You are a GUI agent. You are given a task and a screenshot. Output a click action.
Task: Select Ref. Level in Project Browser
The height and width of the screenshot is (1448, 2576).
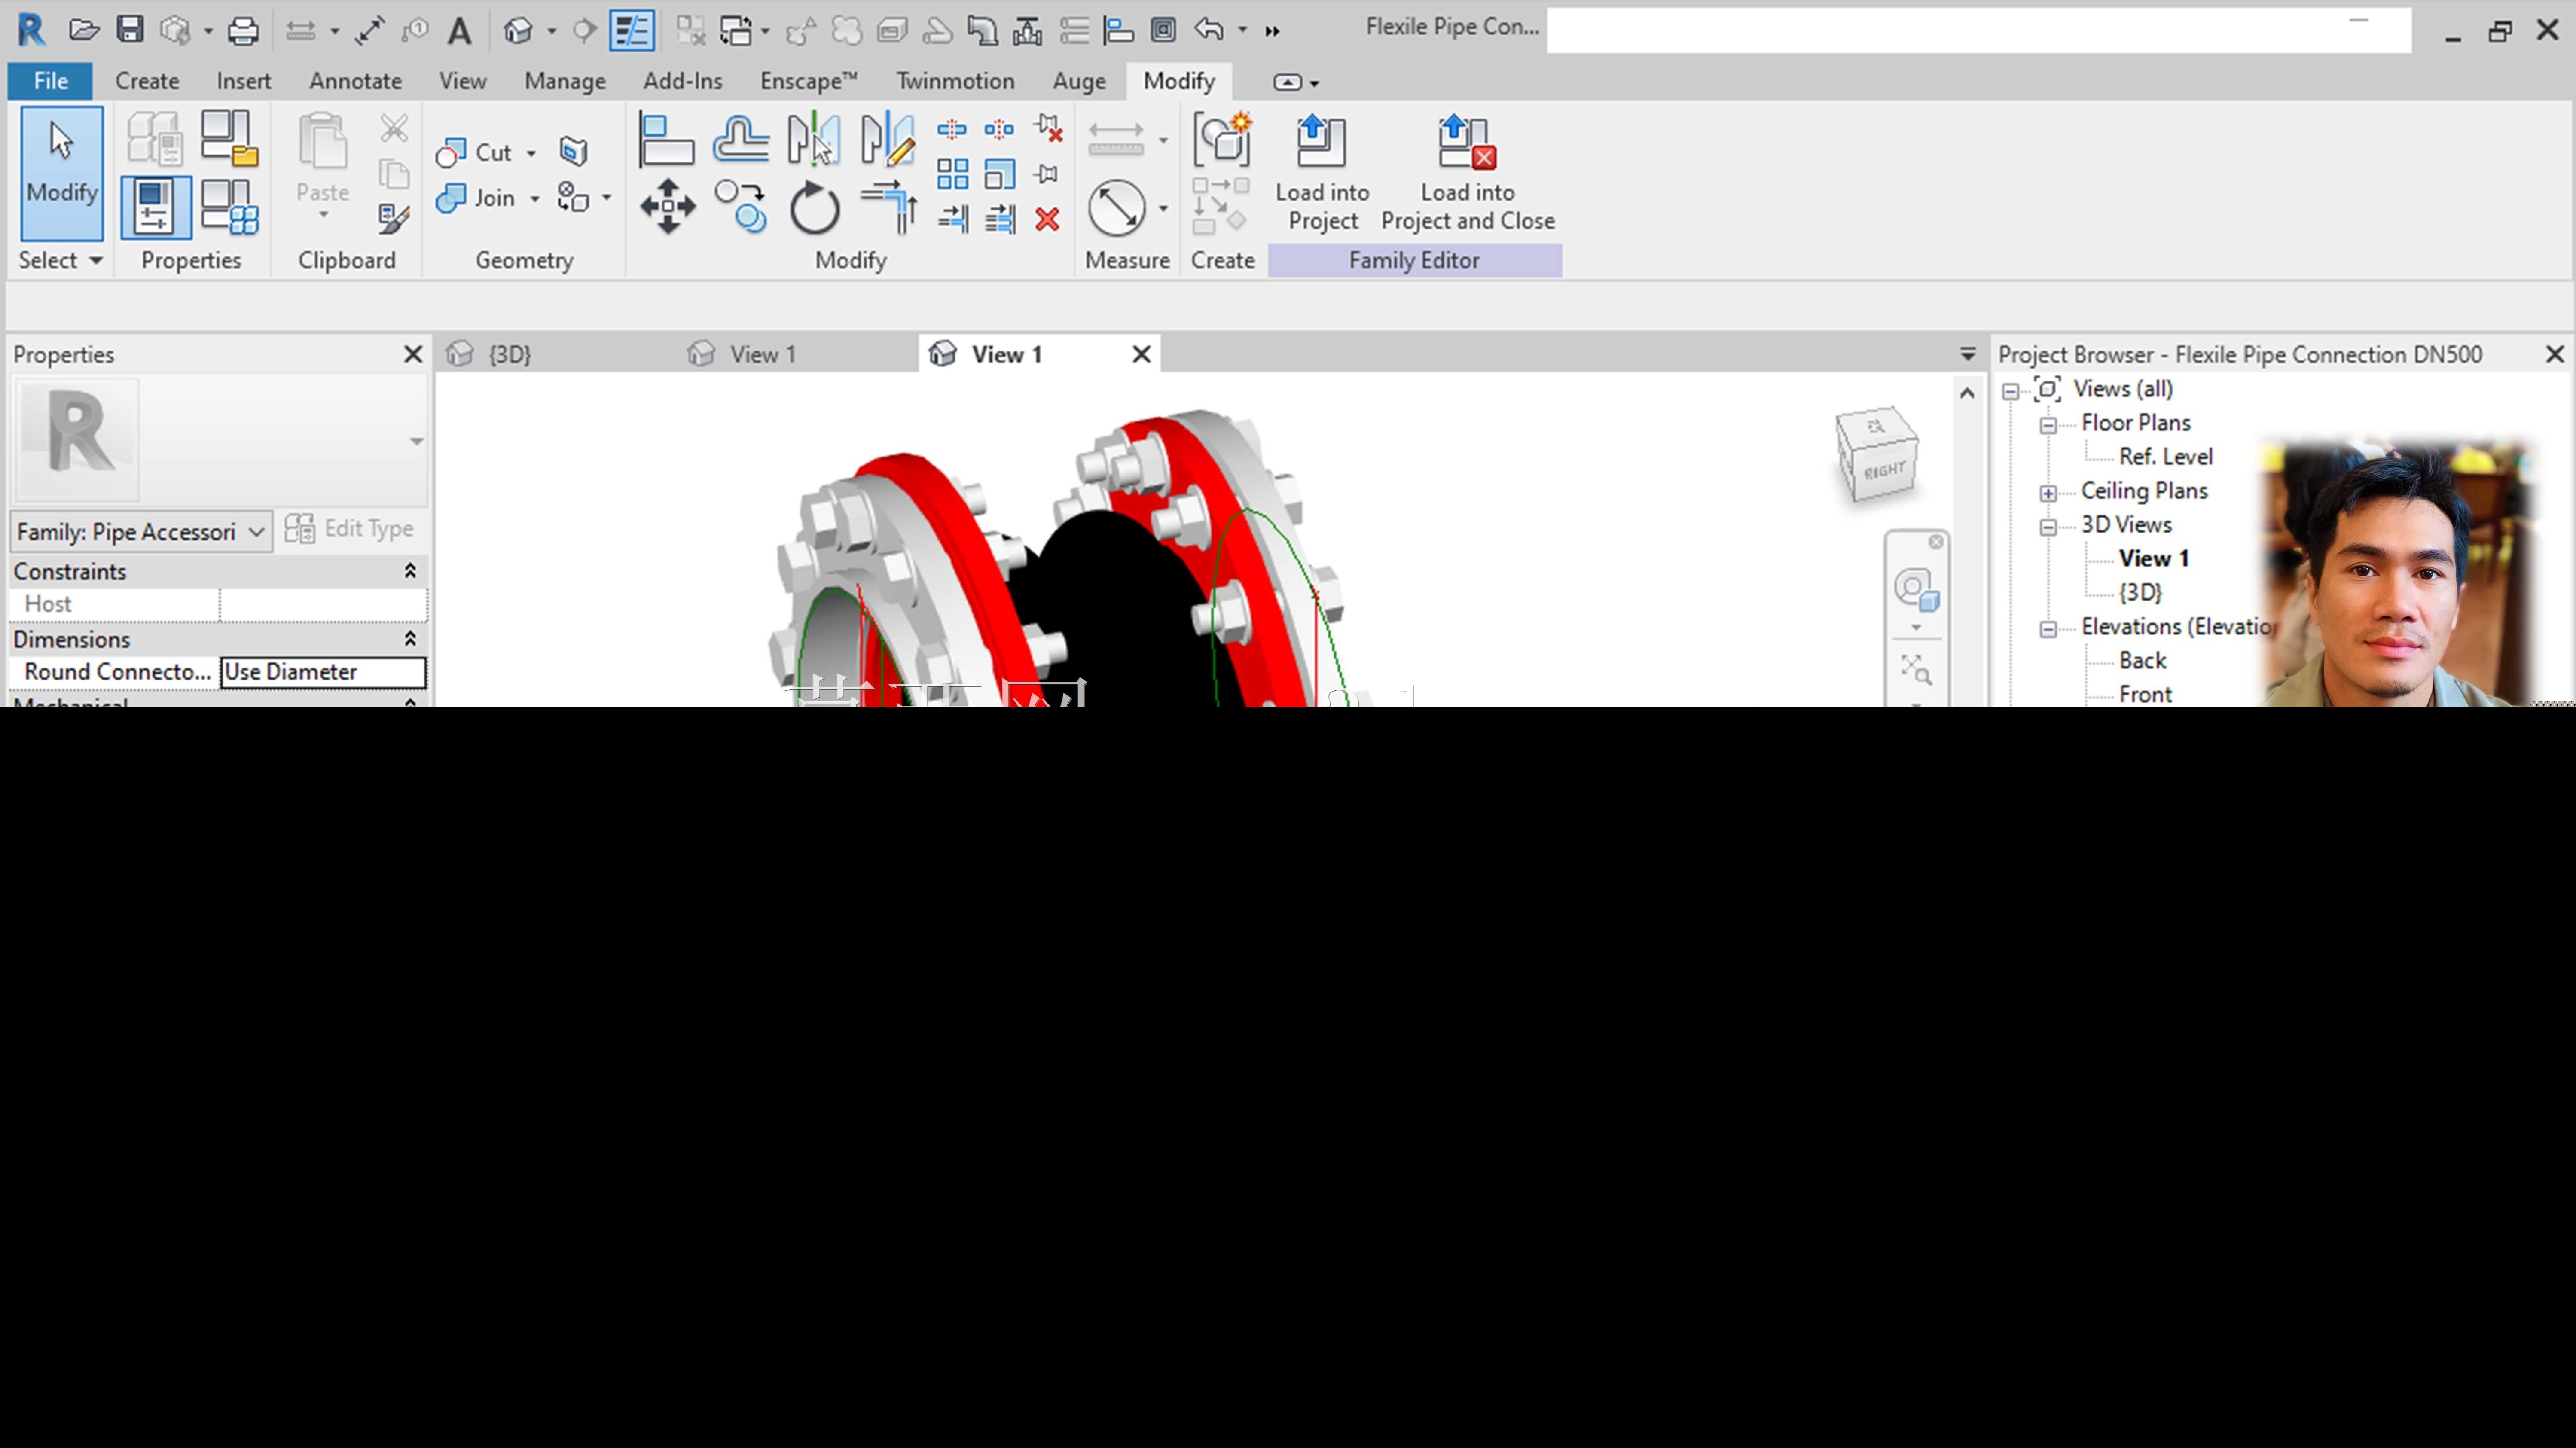pyautogui.click(x=2166, y=456)
